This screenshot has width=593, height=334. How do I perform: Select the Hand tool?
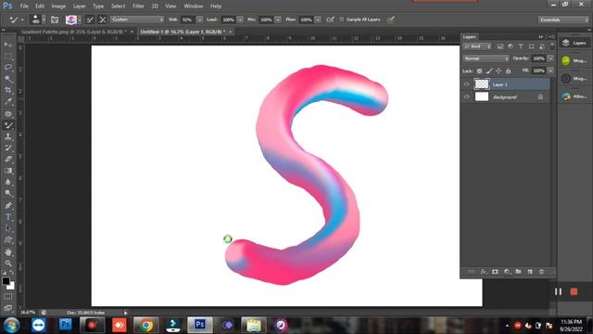pos(8,251)
